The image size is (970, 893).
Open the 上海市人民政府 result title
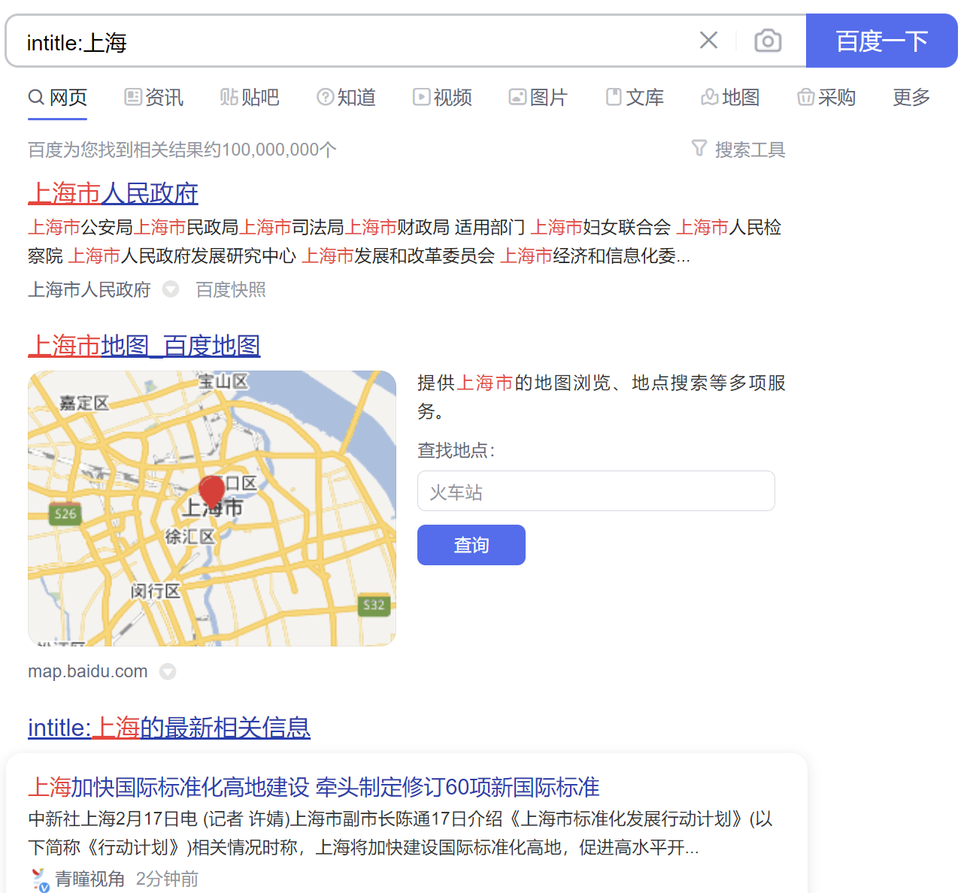pos(113,193)
